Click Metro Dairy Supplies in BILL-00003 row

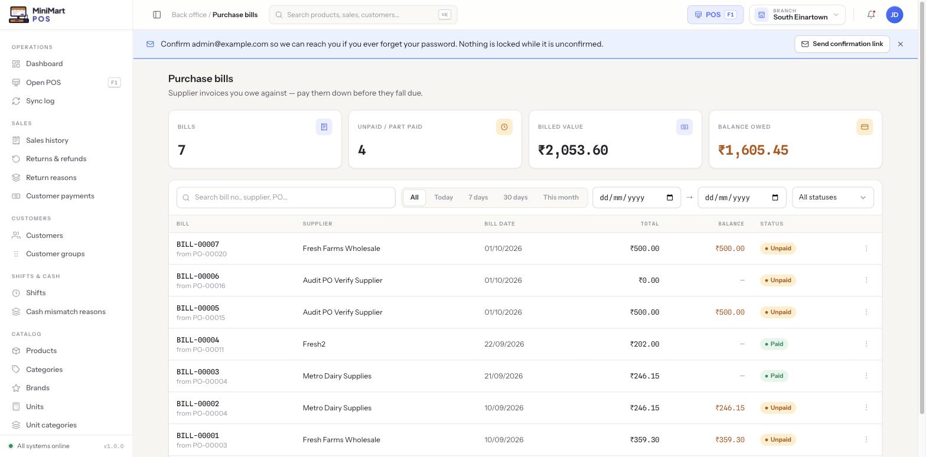(x=337, y=376)
